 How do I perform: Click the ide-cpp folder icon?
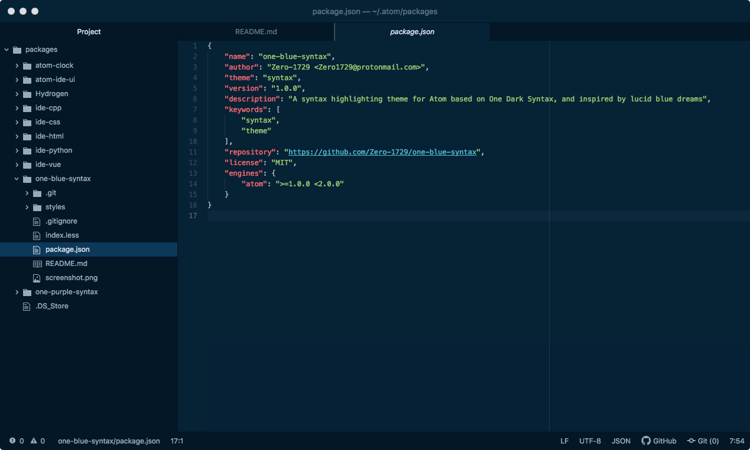coord(27,108)
